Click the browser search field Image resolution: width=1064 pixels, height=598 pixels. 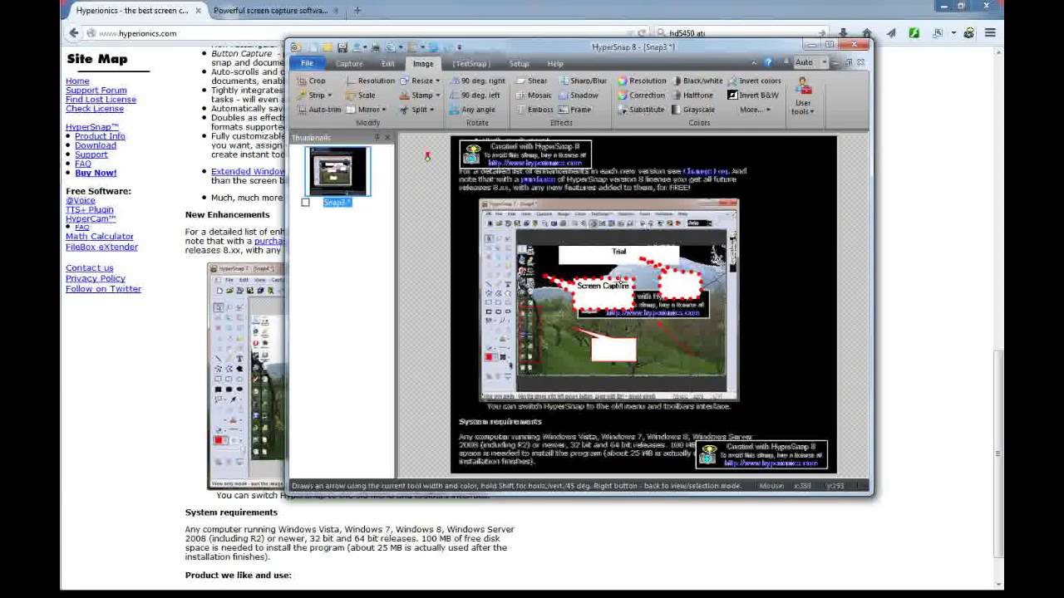740,33
